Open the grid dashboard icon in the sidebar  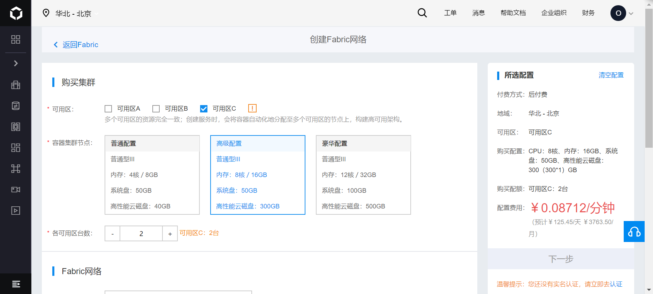click(16, 39)
